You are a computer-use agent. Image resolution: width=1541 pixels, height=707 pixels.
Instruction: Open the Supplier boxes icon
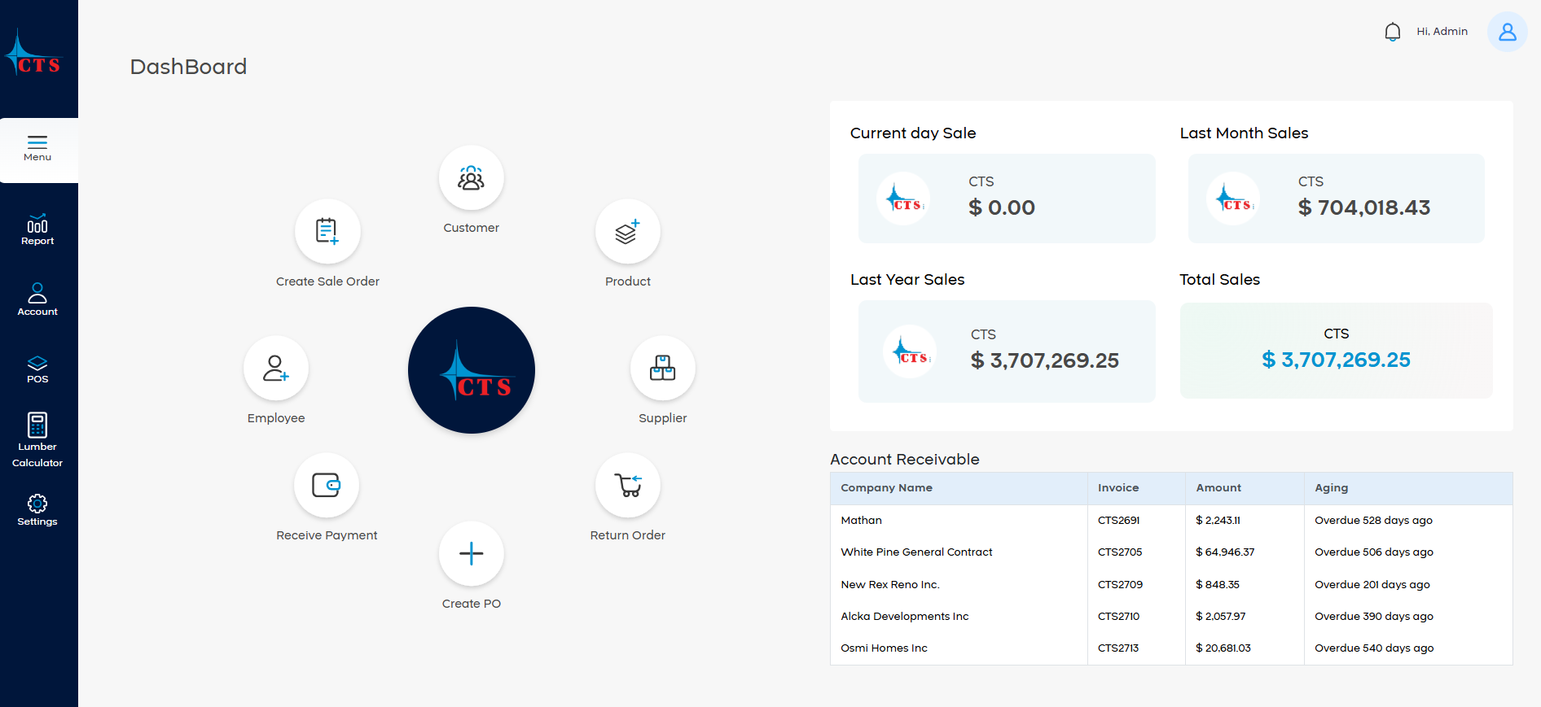coord(662,369)
